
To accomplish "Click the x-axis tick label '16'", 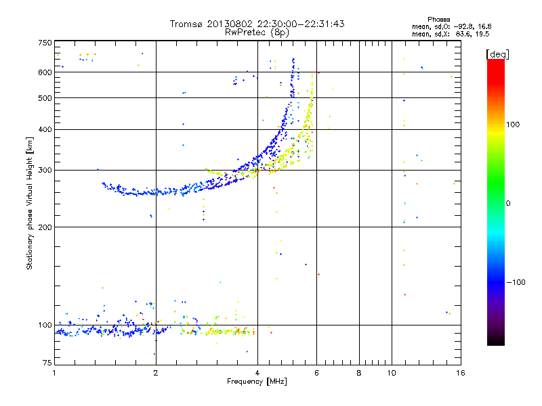I will pyautogui.click(x=461, y=373).
